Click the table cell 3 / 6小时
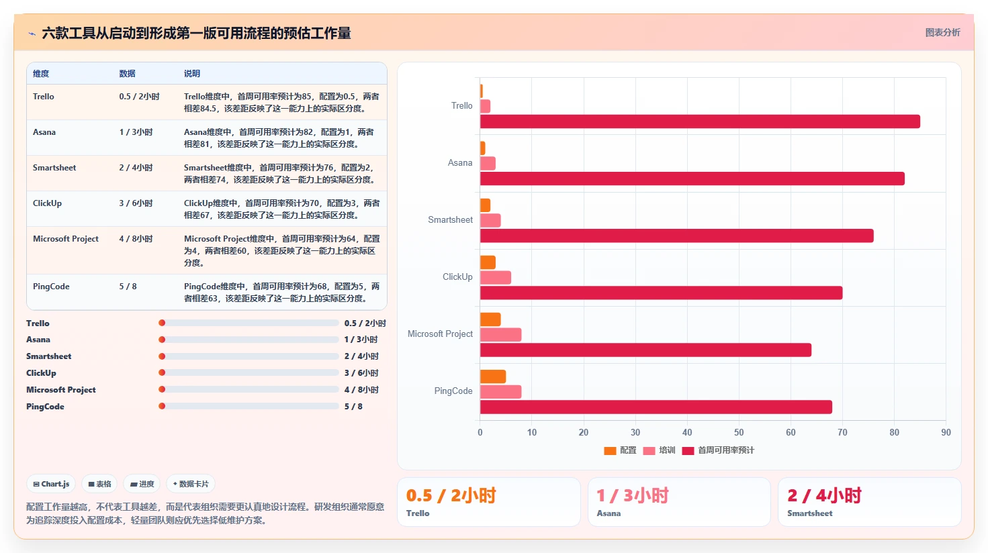This screenshot has height=553, width=988. [136, 203]
